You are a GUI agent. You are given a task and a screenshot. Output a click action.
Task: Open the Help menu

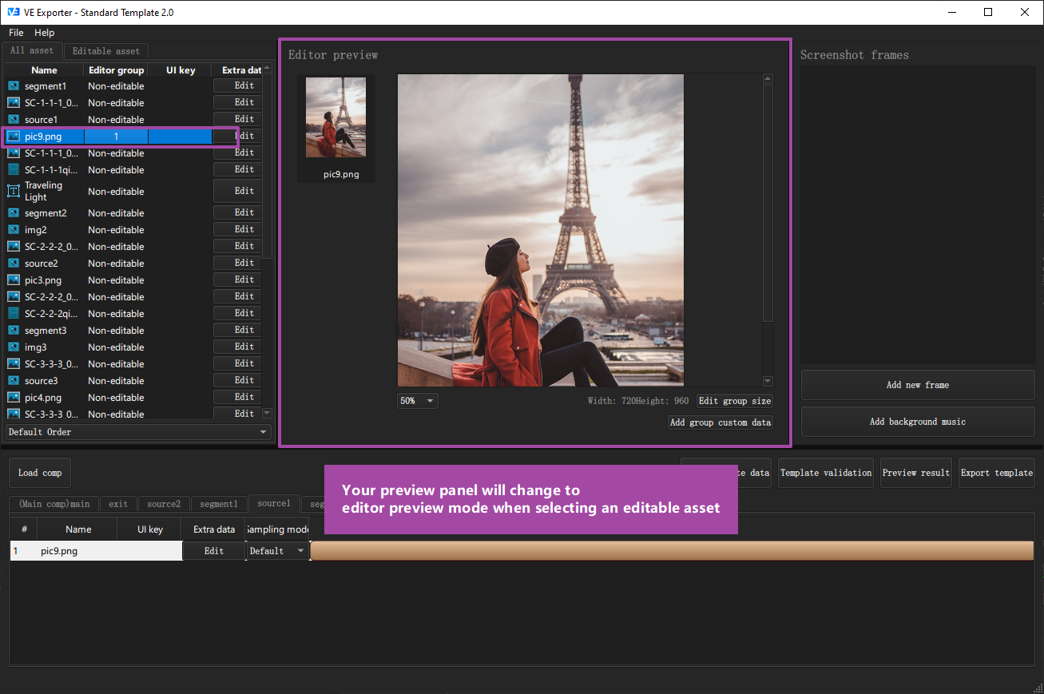pyautogui.click(x=45, y=33)
